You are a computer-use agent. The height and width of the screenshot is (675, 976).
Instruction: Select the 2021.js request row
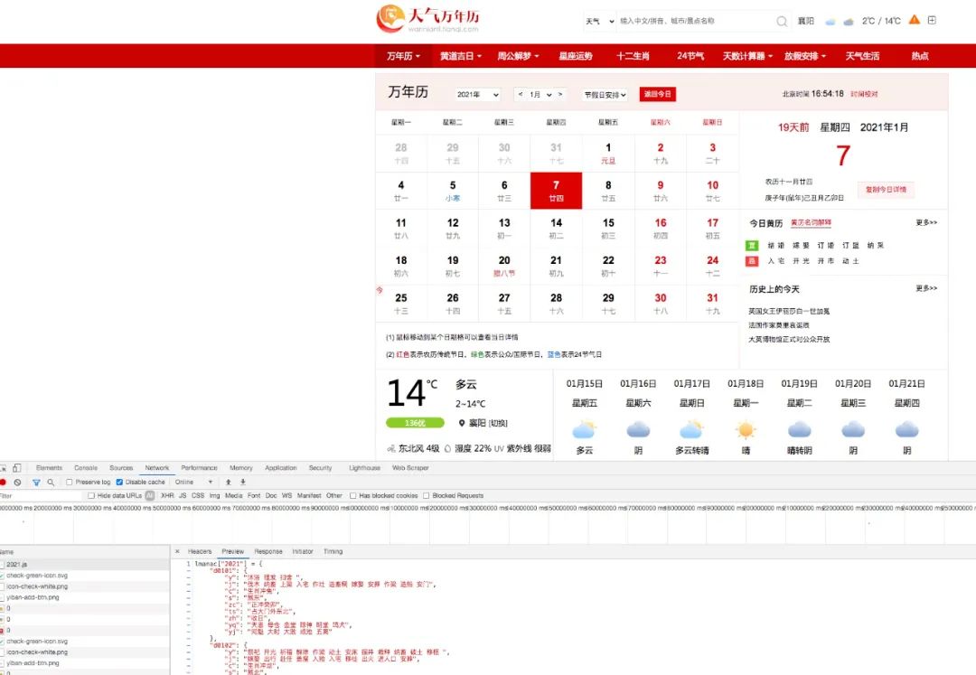tap(85, 564)
